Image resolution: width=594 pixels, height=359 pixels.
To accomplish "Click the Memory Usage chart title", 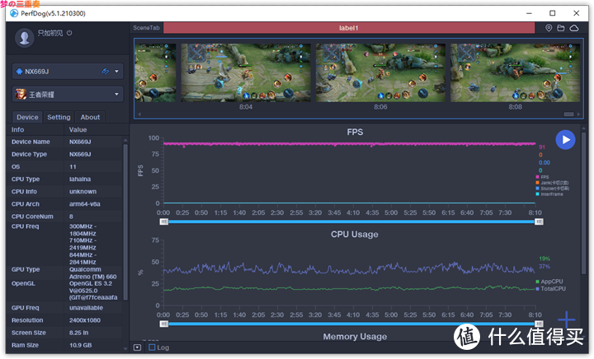I will (x=355, y=336).
